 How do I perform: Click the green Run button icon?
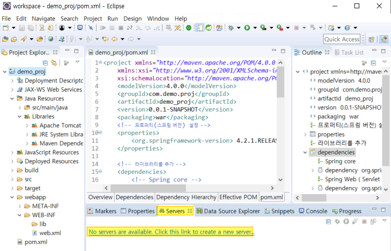(x=247, y=28)
